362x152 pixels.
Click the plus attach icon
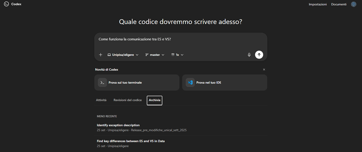(101, 55)
